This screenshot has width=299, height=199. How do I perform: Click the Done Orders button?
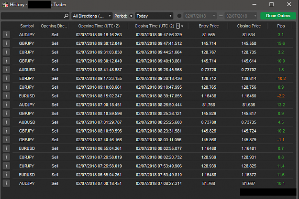pyautogui.click(x=278, y=16)
